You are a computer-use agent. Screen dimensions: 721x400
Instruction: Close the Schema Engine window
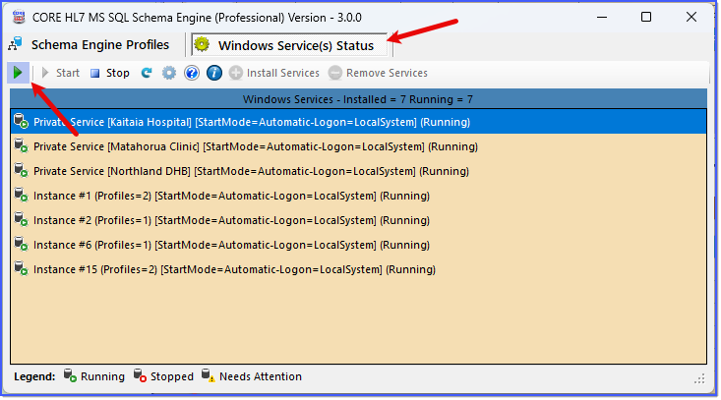691,17
